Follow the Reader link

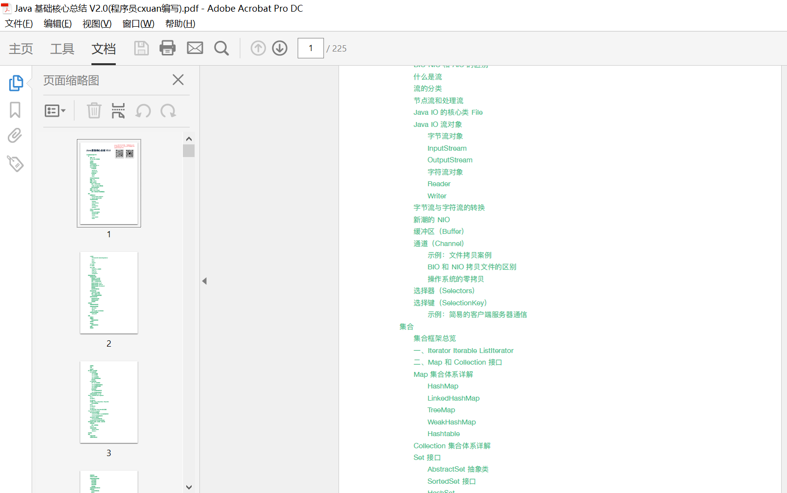pyautogui.click(x=439, y=184)
